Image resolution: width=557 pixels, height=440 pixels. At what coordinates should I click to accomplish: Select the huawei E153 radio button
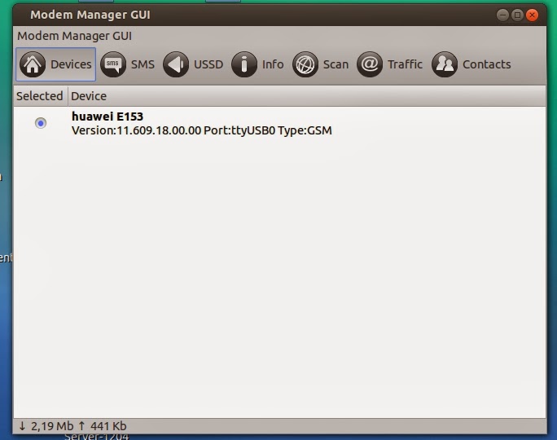click(x=41, y=123)
